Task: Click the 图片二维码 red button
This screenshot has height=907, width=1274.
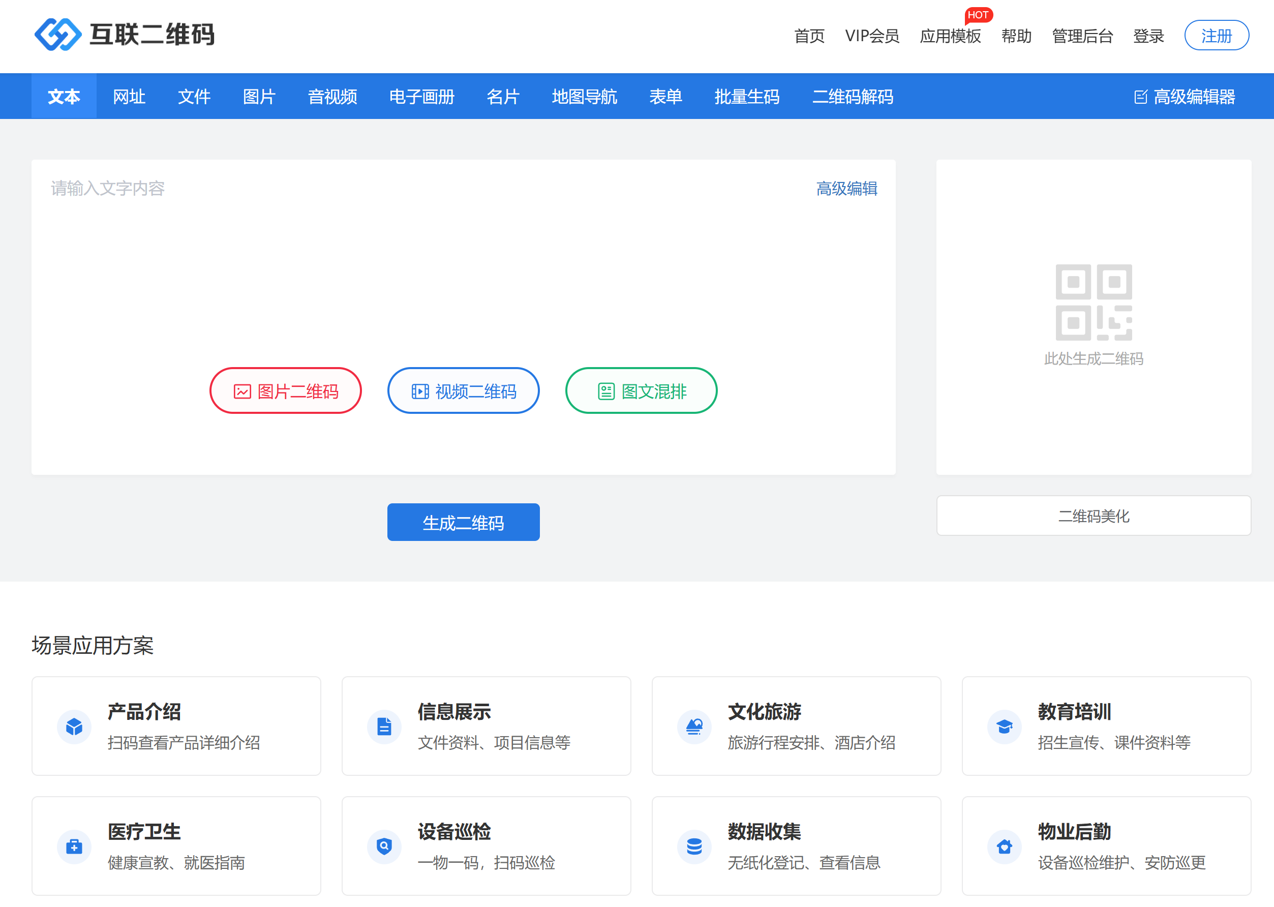Action: click(x=285, y=391)
